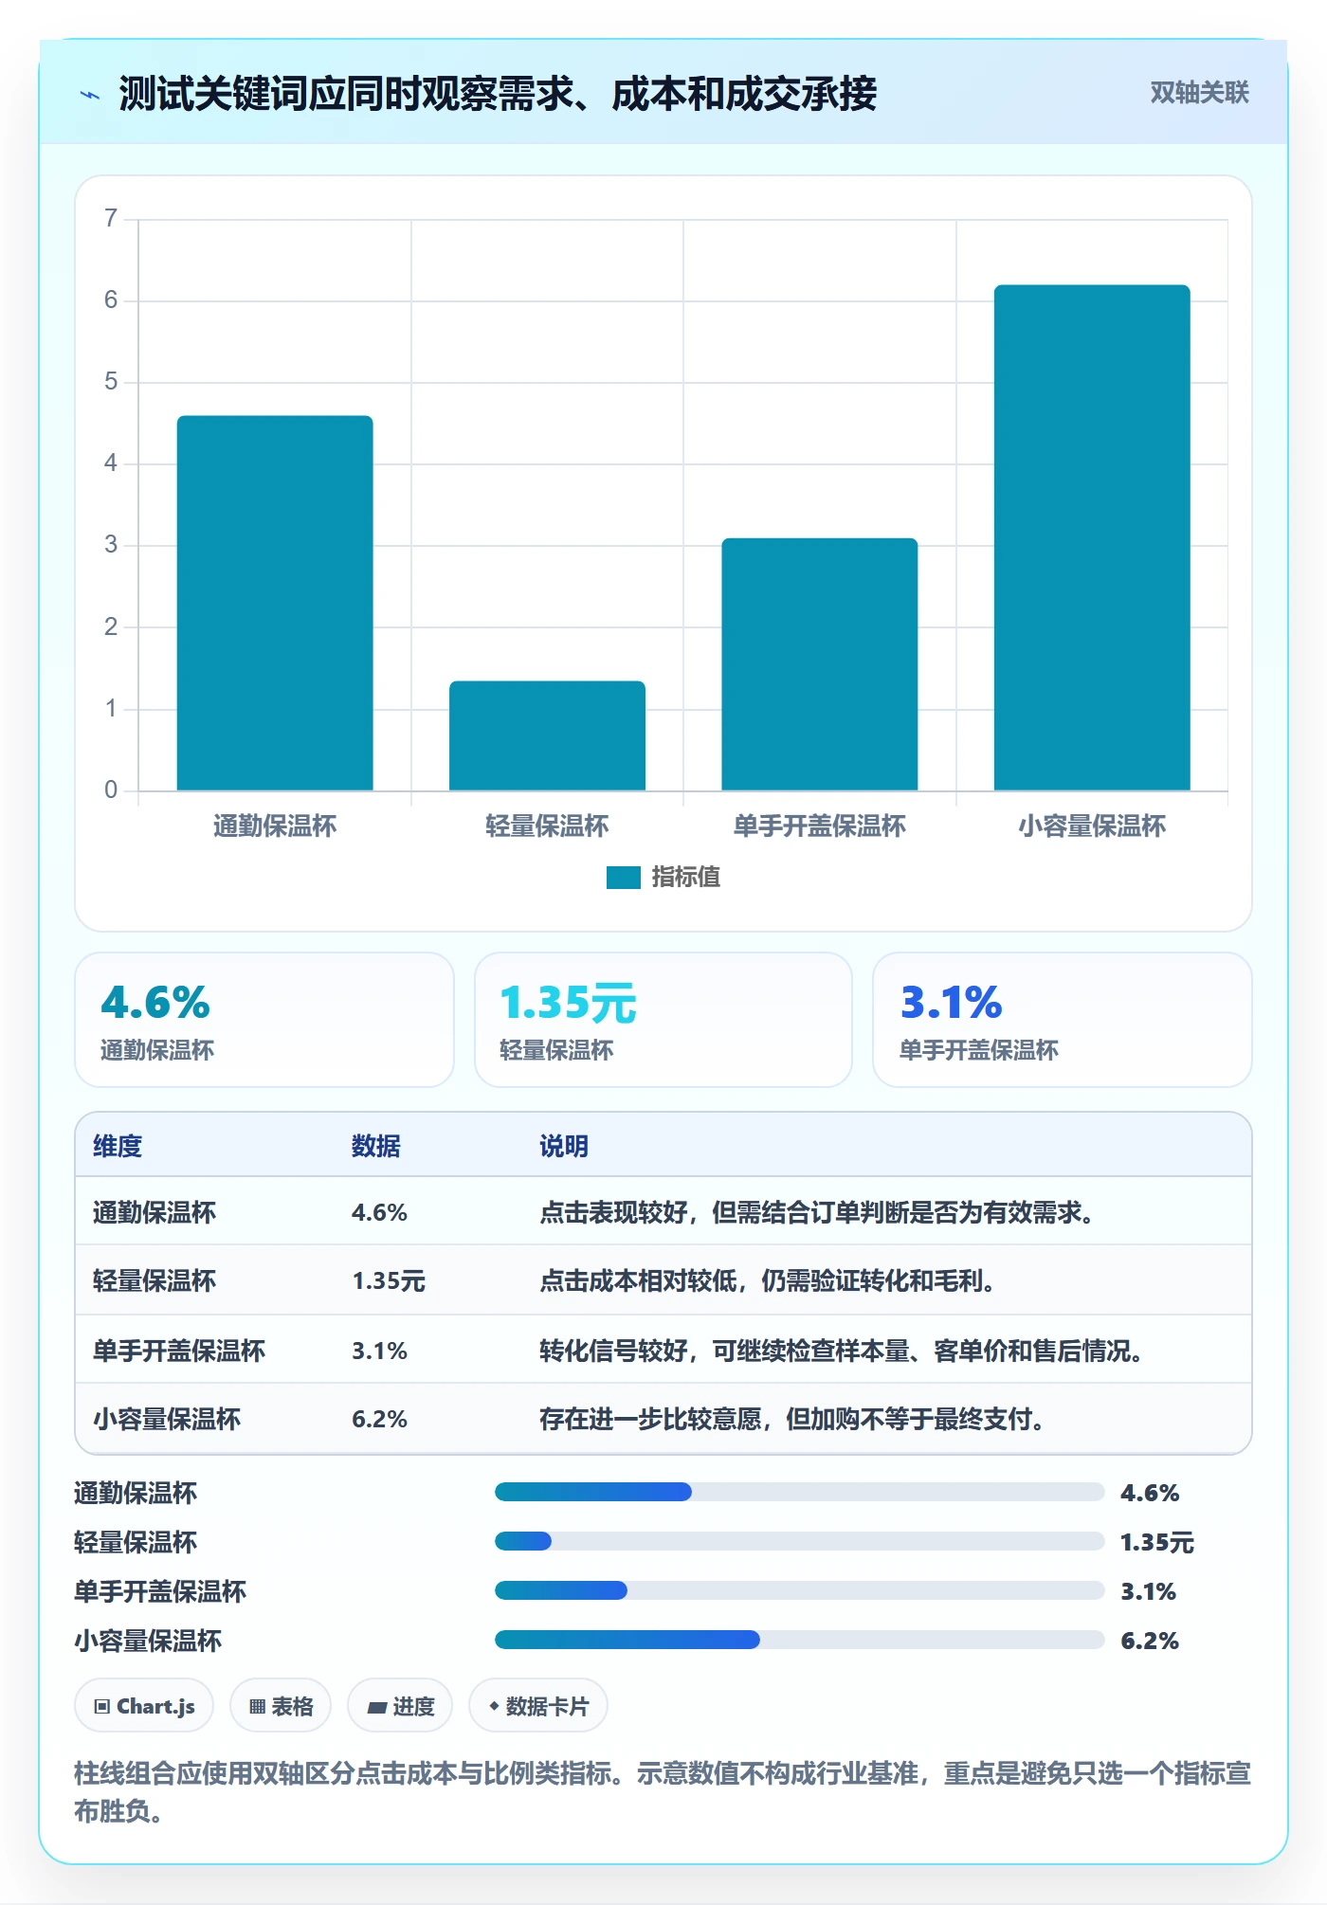Screen dimensions: 1327x1905
Task: Click the 维度 column header
Action: point(118,1146)
